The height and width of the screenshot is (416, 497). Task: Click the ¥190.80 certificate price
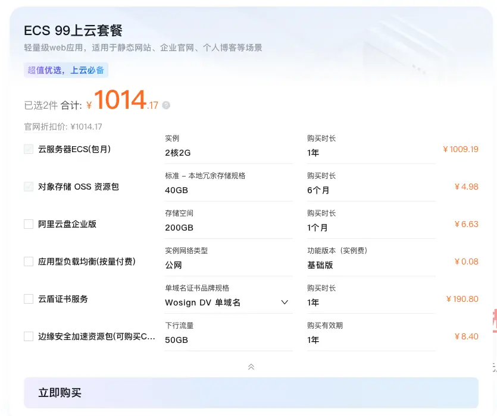click(x=462, y=299)
